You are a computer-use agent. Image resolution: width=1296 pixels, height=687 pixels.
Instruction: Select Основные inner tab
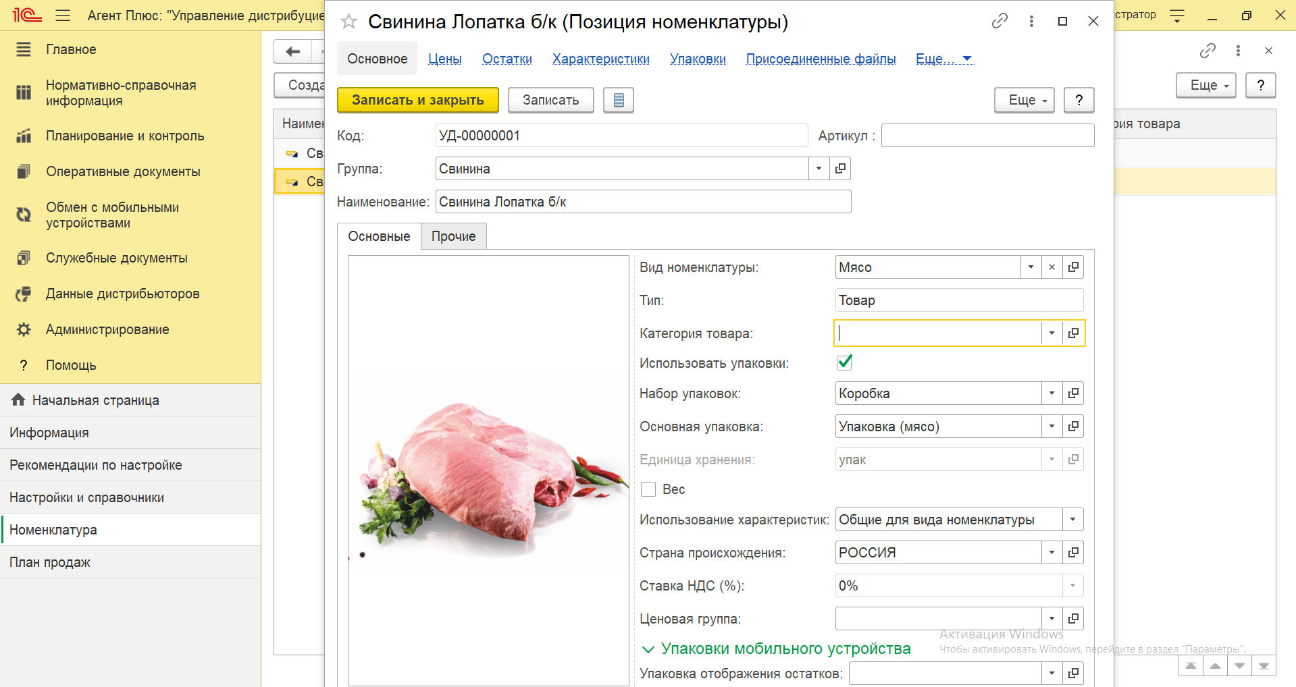point(379,236)
